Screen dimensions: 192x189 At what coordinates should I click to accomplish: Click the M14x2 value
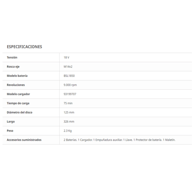click(x=68, y=67)
